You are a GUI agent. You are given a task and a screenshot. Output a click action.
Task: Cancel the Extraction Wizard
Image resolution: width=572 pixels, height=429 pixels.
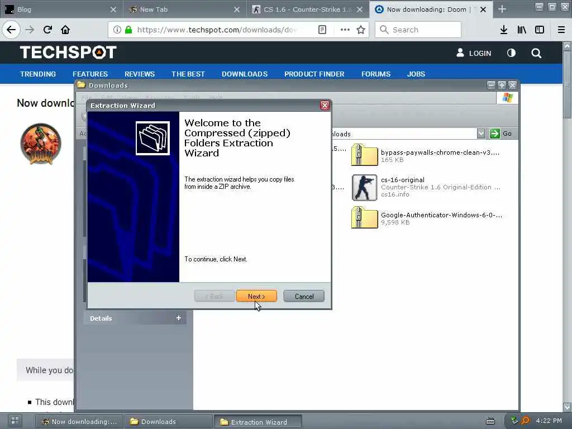click(x=304, y=296)
